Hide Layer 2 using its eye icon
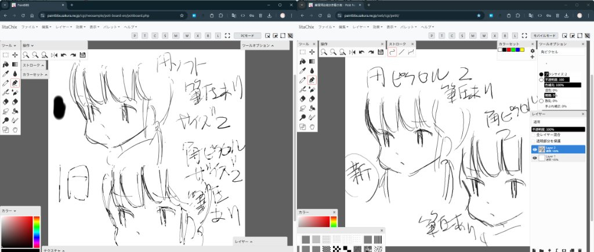594x252 pixels. coord(535,149)
